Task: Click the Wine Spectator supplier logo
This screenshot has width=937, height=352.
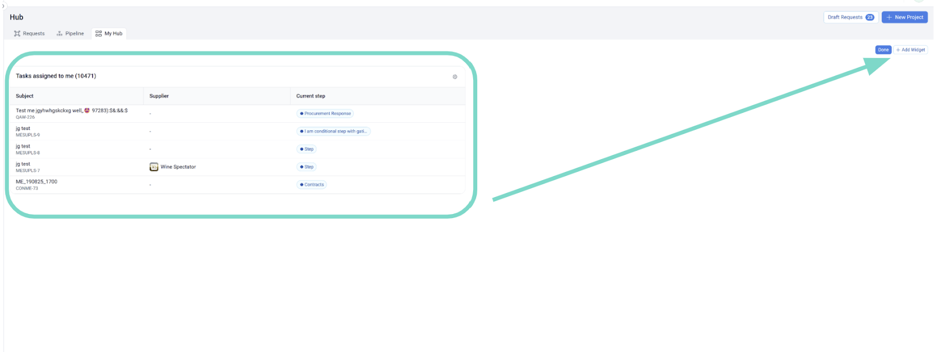Action: [154, 167]
